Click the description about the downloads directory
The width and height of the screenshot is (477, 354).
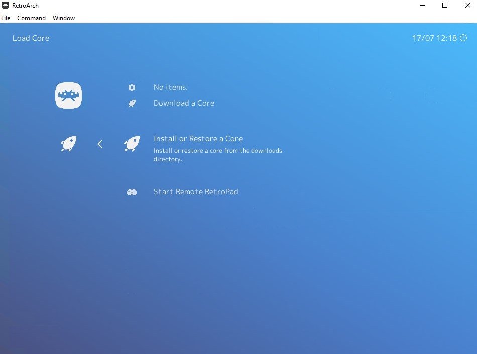click(217, 155)
